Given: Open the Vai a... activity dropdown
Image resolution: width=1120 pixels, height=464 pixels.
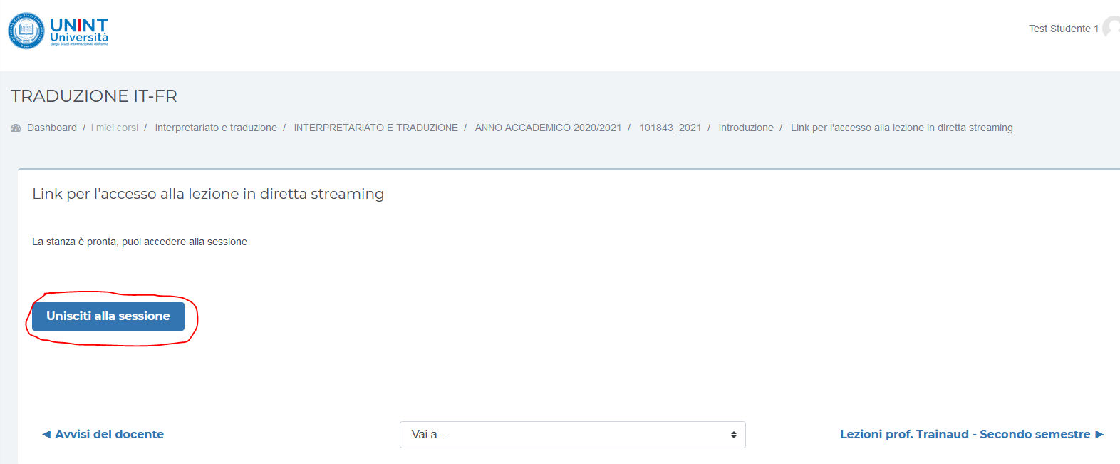Looking at the screenshot, I should tap(573, 435).
